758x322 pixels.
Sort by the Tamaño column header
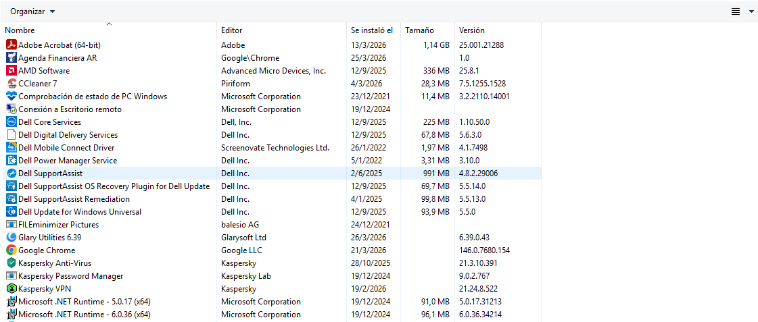coord(419,30)
